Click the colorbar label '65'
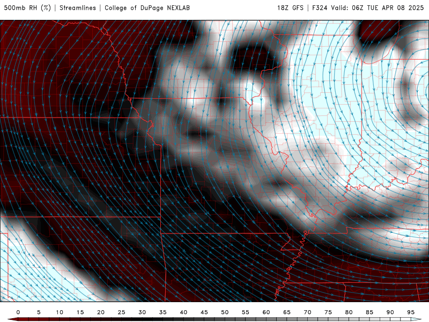 coord(287,312)
